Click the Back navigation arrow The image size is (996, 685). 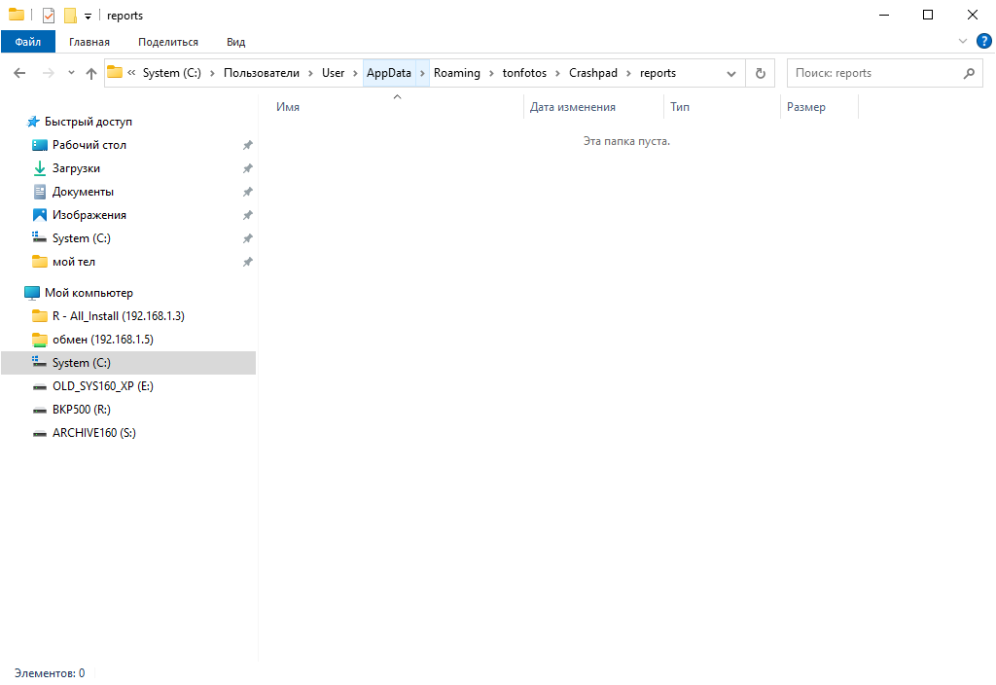[19, 73]
